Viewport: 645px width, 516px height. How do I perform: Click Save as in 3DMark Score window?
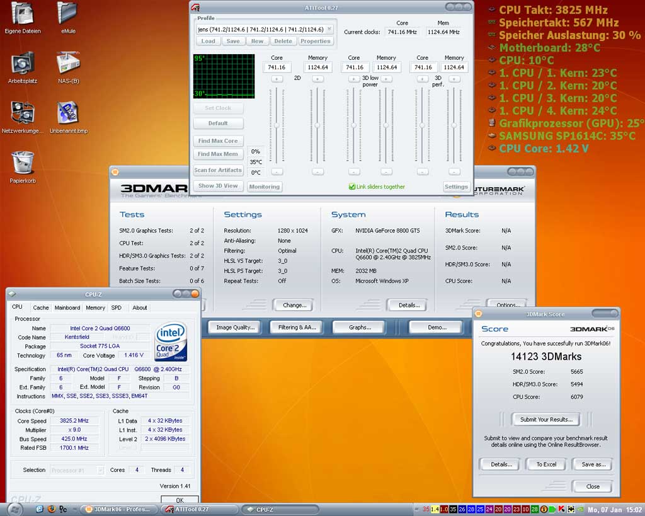point(593,464)
